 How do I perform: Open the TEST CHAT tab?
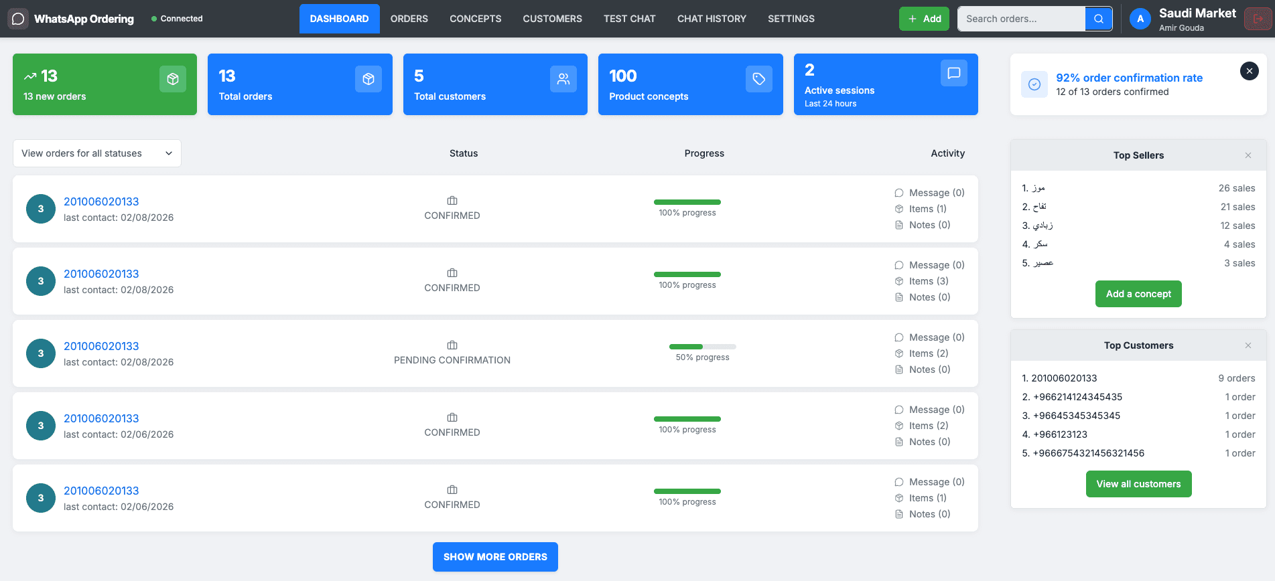tap(629, 19)
